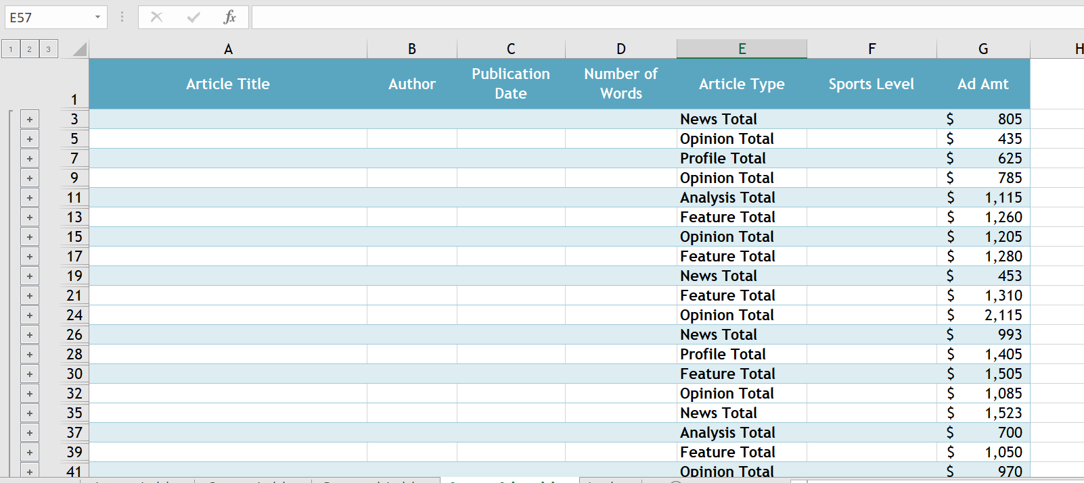
Task: Click the 1,310 amount cell
Action: (983, 296)
